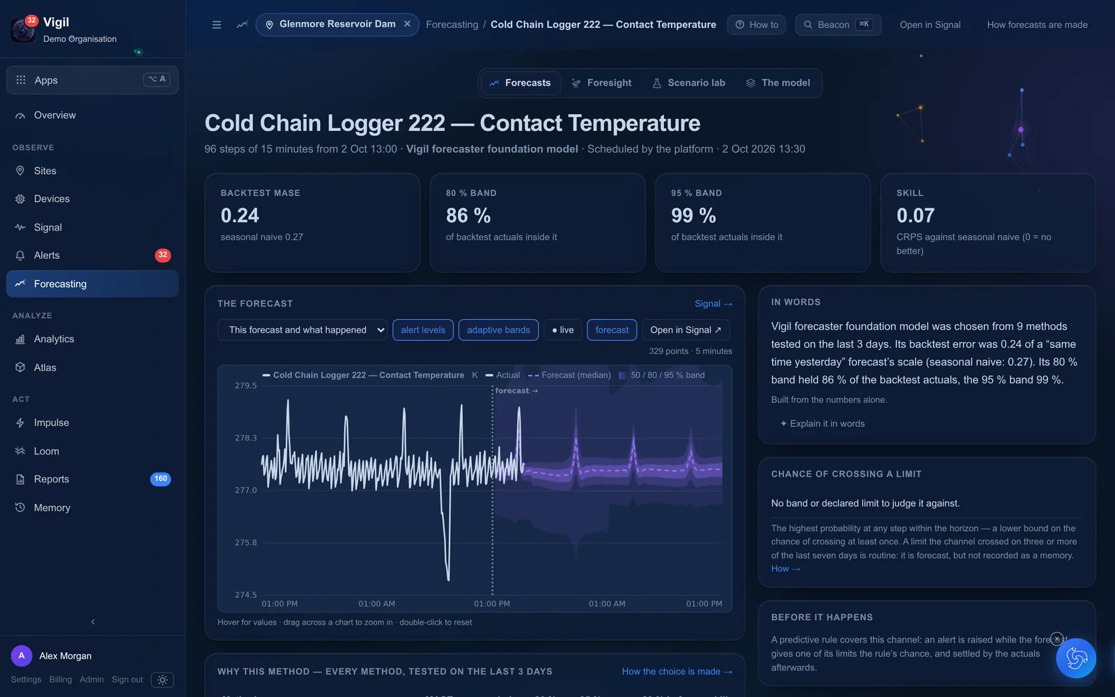Toggle alert levels overlay
This screenshot has width=1115, height=697.
point(423,330)
